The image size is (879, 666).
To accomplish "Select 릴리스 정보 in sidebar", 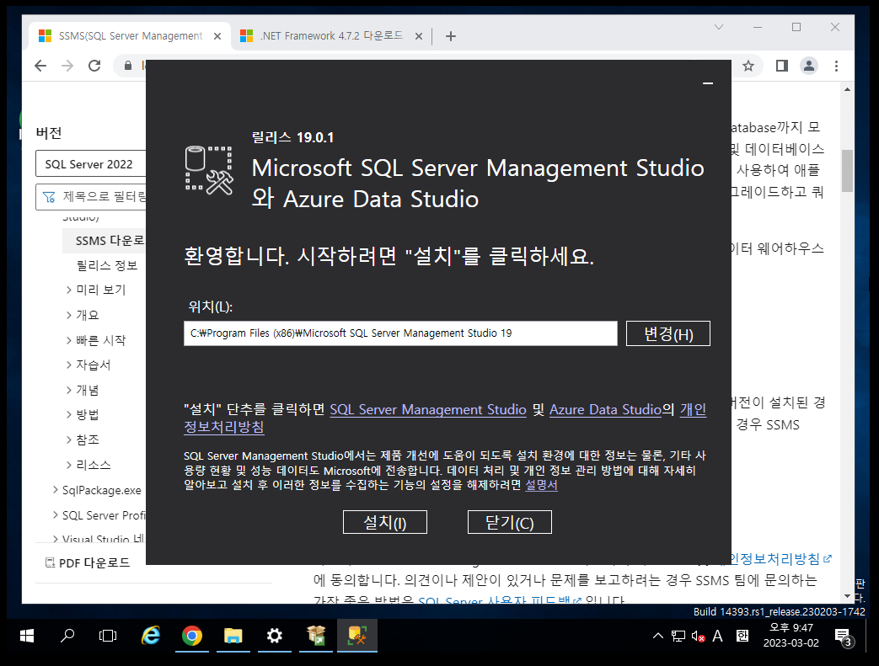I will 106,265.
